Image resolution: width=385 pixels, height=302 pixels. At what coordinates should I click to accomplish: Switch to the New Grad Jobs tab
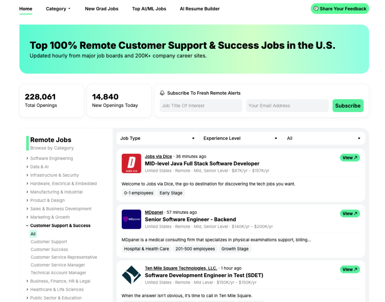click(102, 9)
